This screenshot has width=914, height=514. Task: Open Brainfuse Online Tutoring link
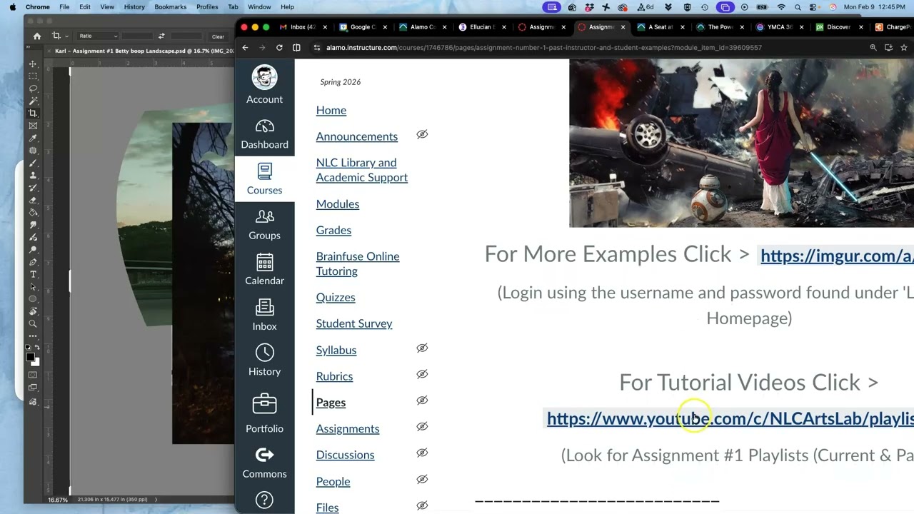358,263
